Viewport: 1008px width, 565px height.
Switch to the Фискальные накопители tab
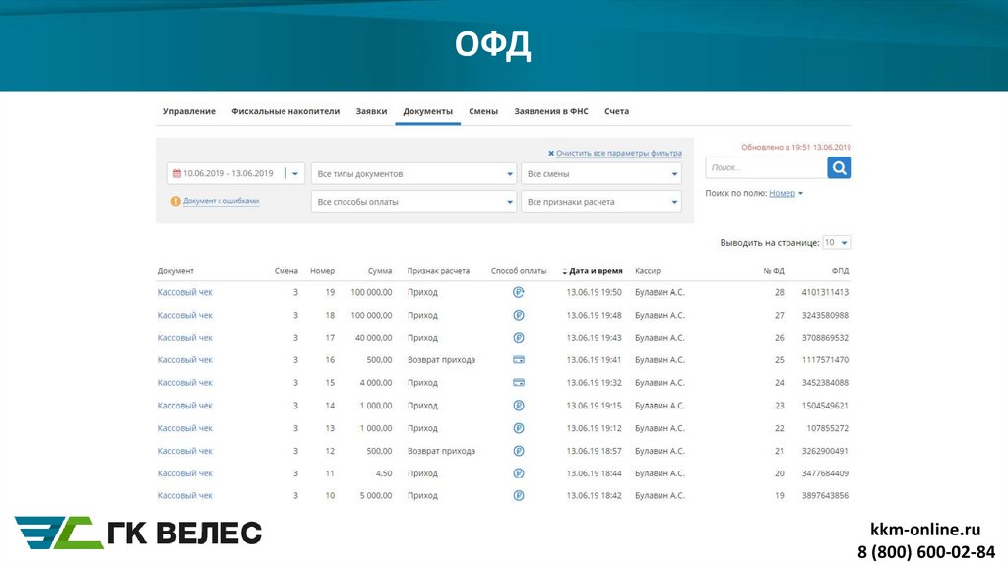coord(285,112)
